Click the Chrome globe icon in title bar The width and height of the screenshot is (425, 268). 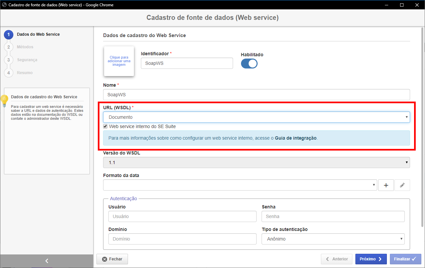4,5
